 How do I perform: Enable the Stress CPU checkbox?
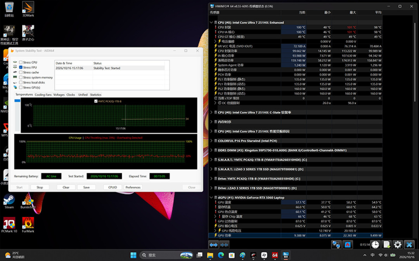pos(21,62)
